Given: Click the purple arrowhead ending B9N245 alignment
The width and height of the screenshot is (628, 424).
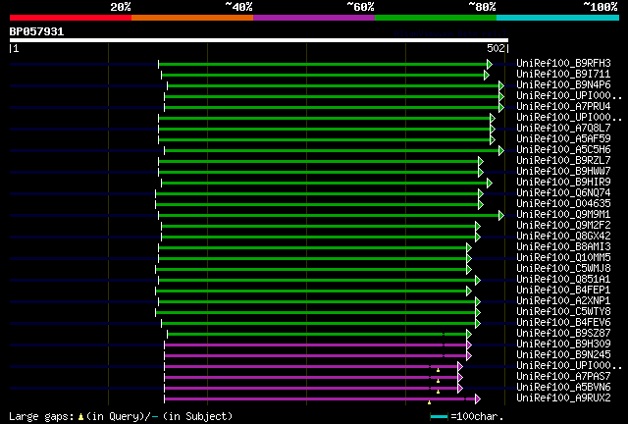Looking at the screenshot, I should (469, 356).
